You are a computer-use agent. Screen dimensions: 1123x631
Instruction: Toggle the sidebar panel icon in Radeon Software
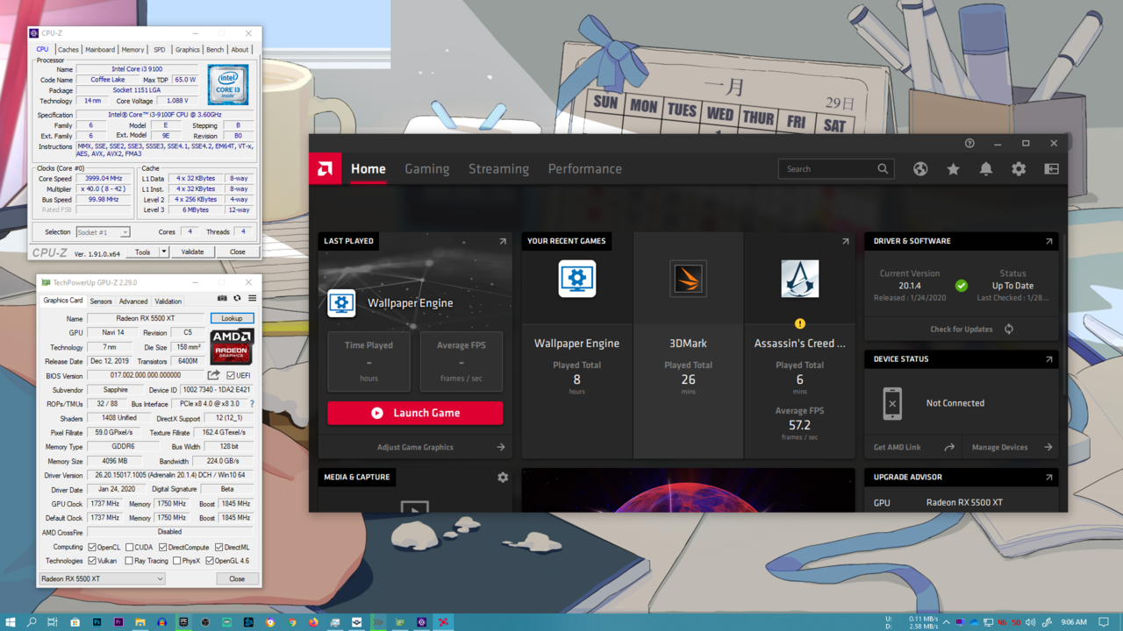point(1051,169)
